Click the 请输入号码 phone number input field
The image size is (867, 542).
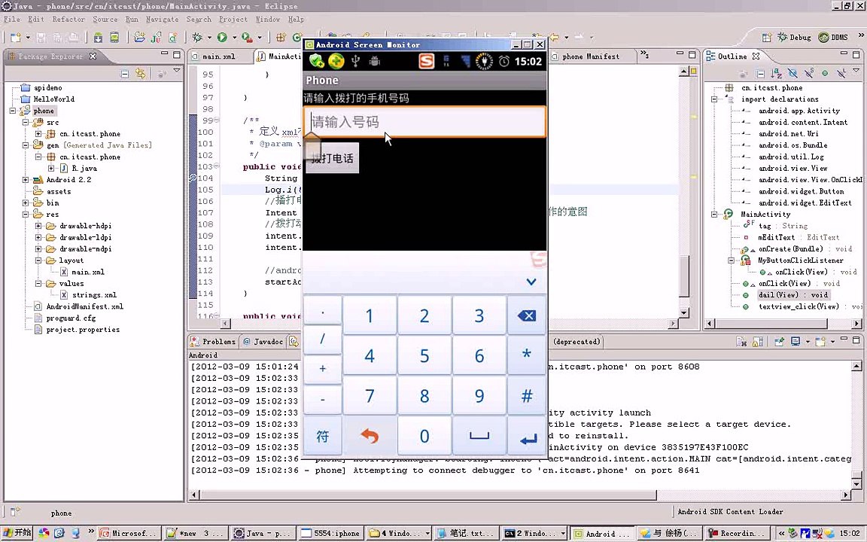(x=424, y=122)
